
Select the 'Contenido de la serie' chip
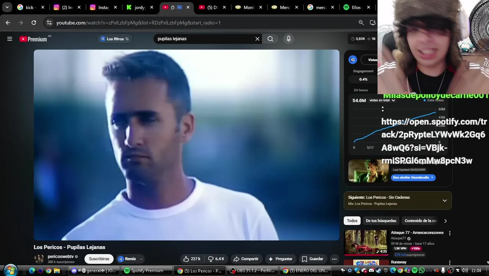421,221
